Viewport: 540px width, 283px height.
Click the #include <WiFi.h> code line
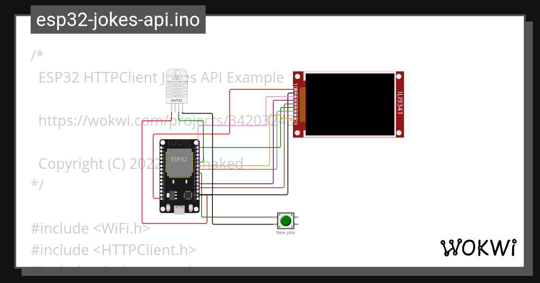click(x=90, y=228)
